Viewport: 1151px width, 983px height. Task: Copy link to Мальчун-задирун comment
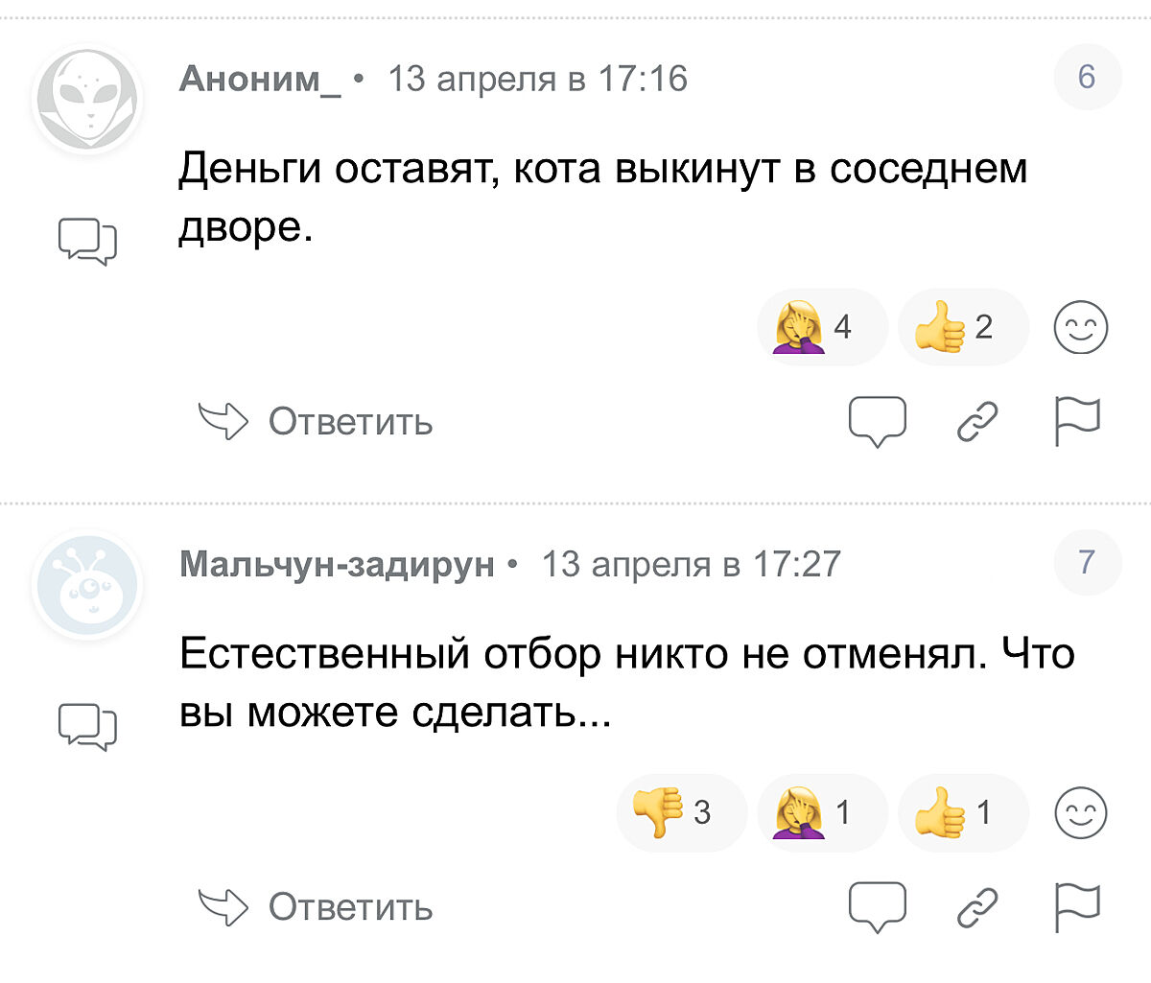click(x=977, y=907)
